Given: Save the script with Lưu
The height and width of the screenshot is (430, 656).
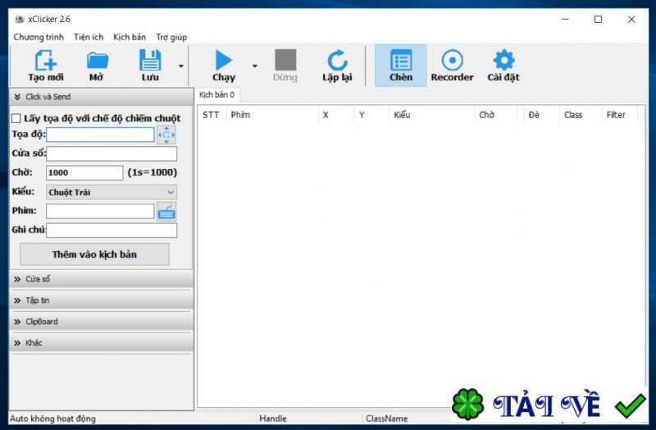Looking at the screenshot, I should pos(150,66).
